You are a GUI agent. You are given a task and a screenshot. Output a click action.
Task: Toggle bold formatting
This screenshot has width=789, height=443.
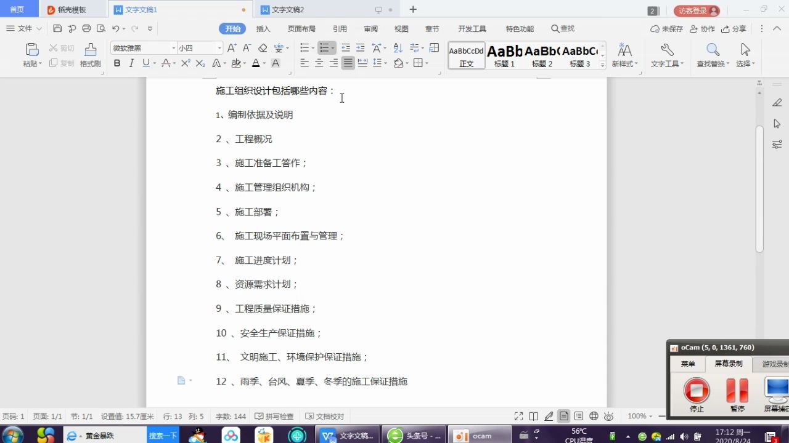[117, 63]
